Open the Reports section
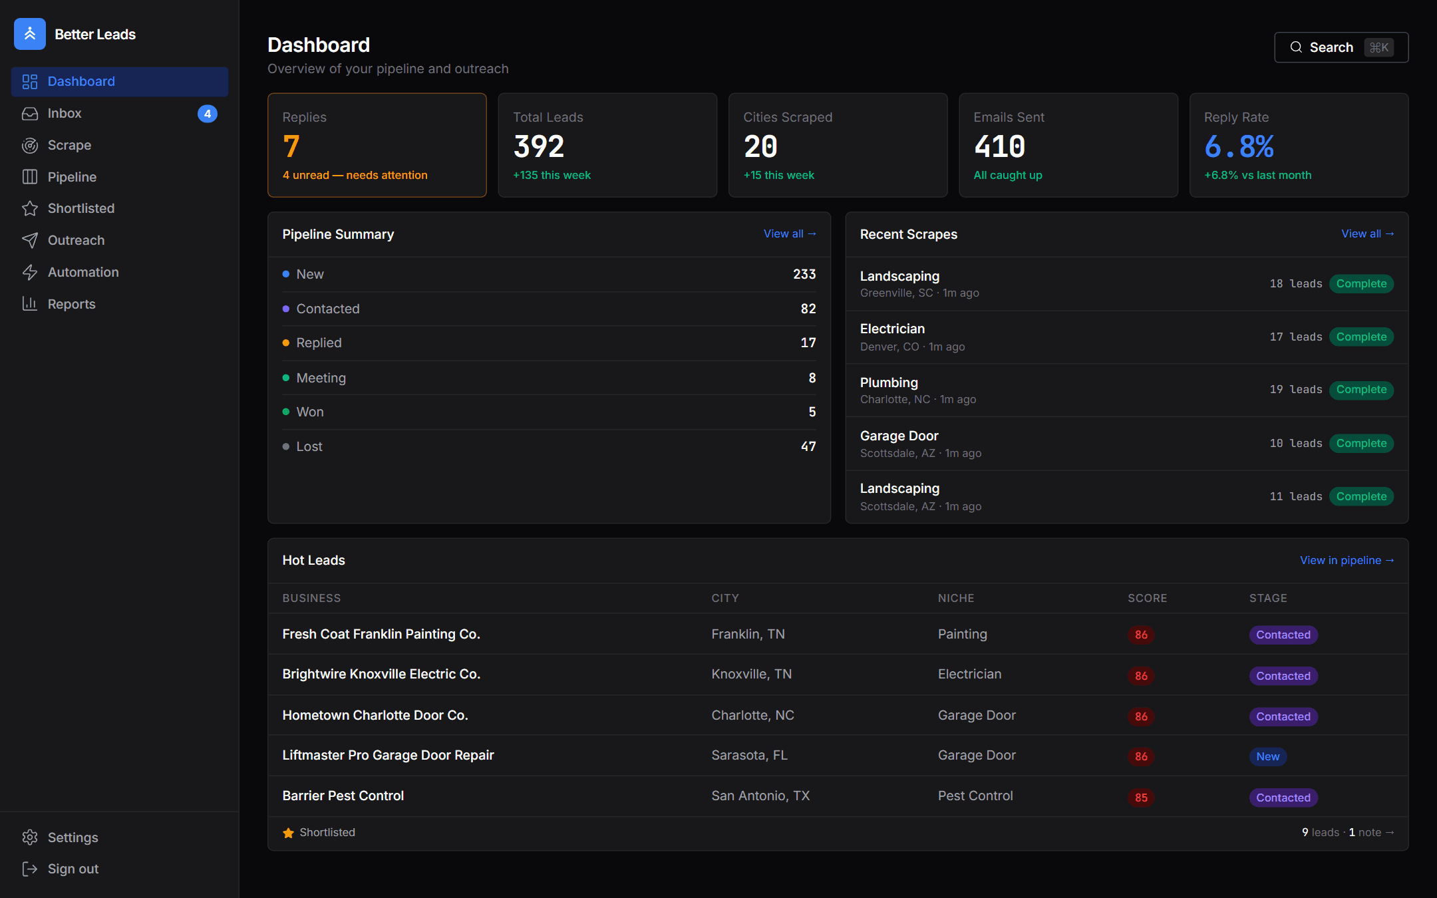This screenshot has height=898, width=1437. coord(120,304)
